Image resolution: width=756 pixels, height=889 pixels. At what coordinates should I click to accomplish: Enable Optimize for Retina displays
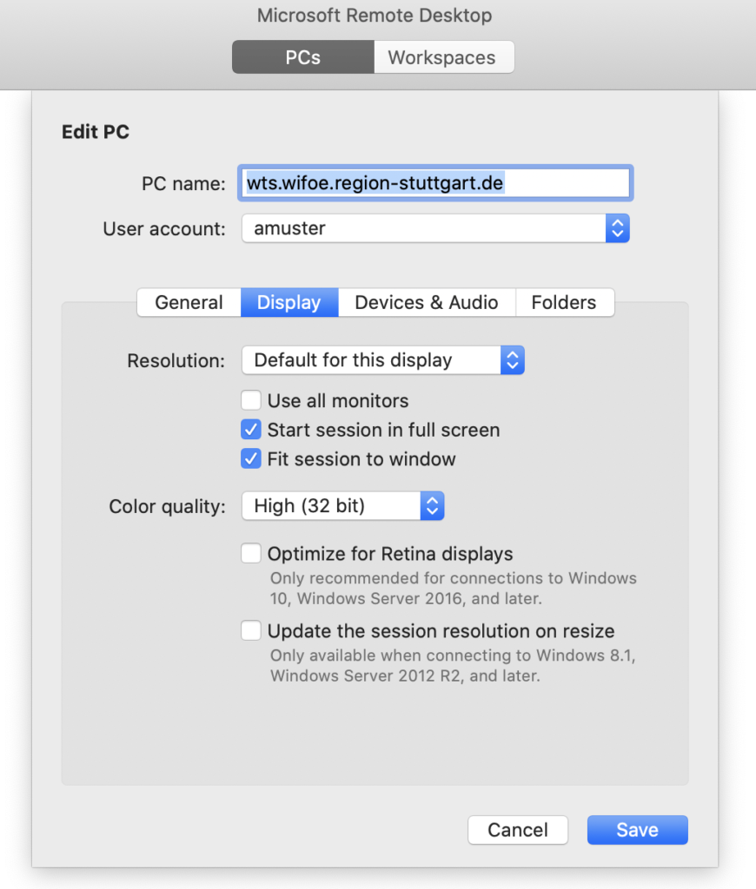click(x=251, y=554)
